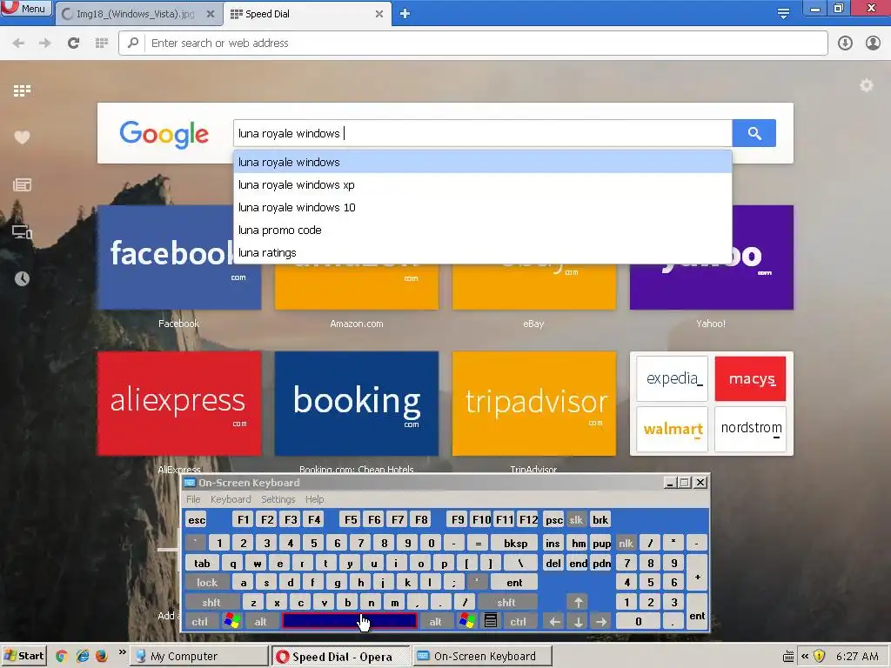The height and width of the screenshot is (668, 891).
Task: Go forward with the browser forward arrow
Action: [45, 43]
